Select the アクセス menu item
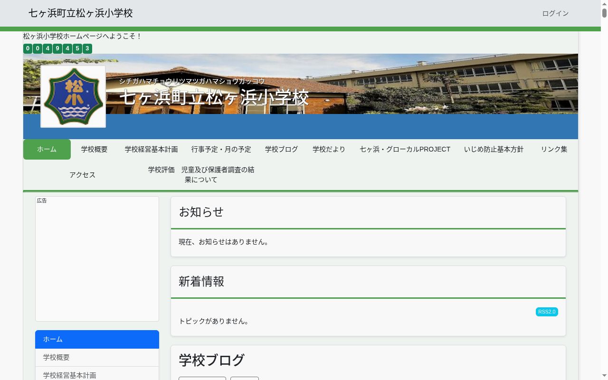 [x=83, y=175]
